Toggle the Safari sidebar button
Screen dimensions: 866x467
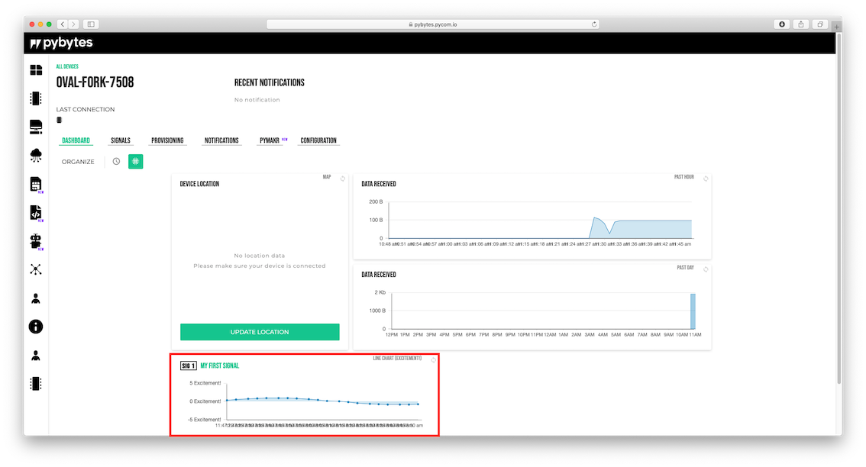pyautogui.click(x=90, y=24)
